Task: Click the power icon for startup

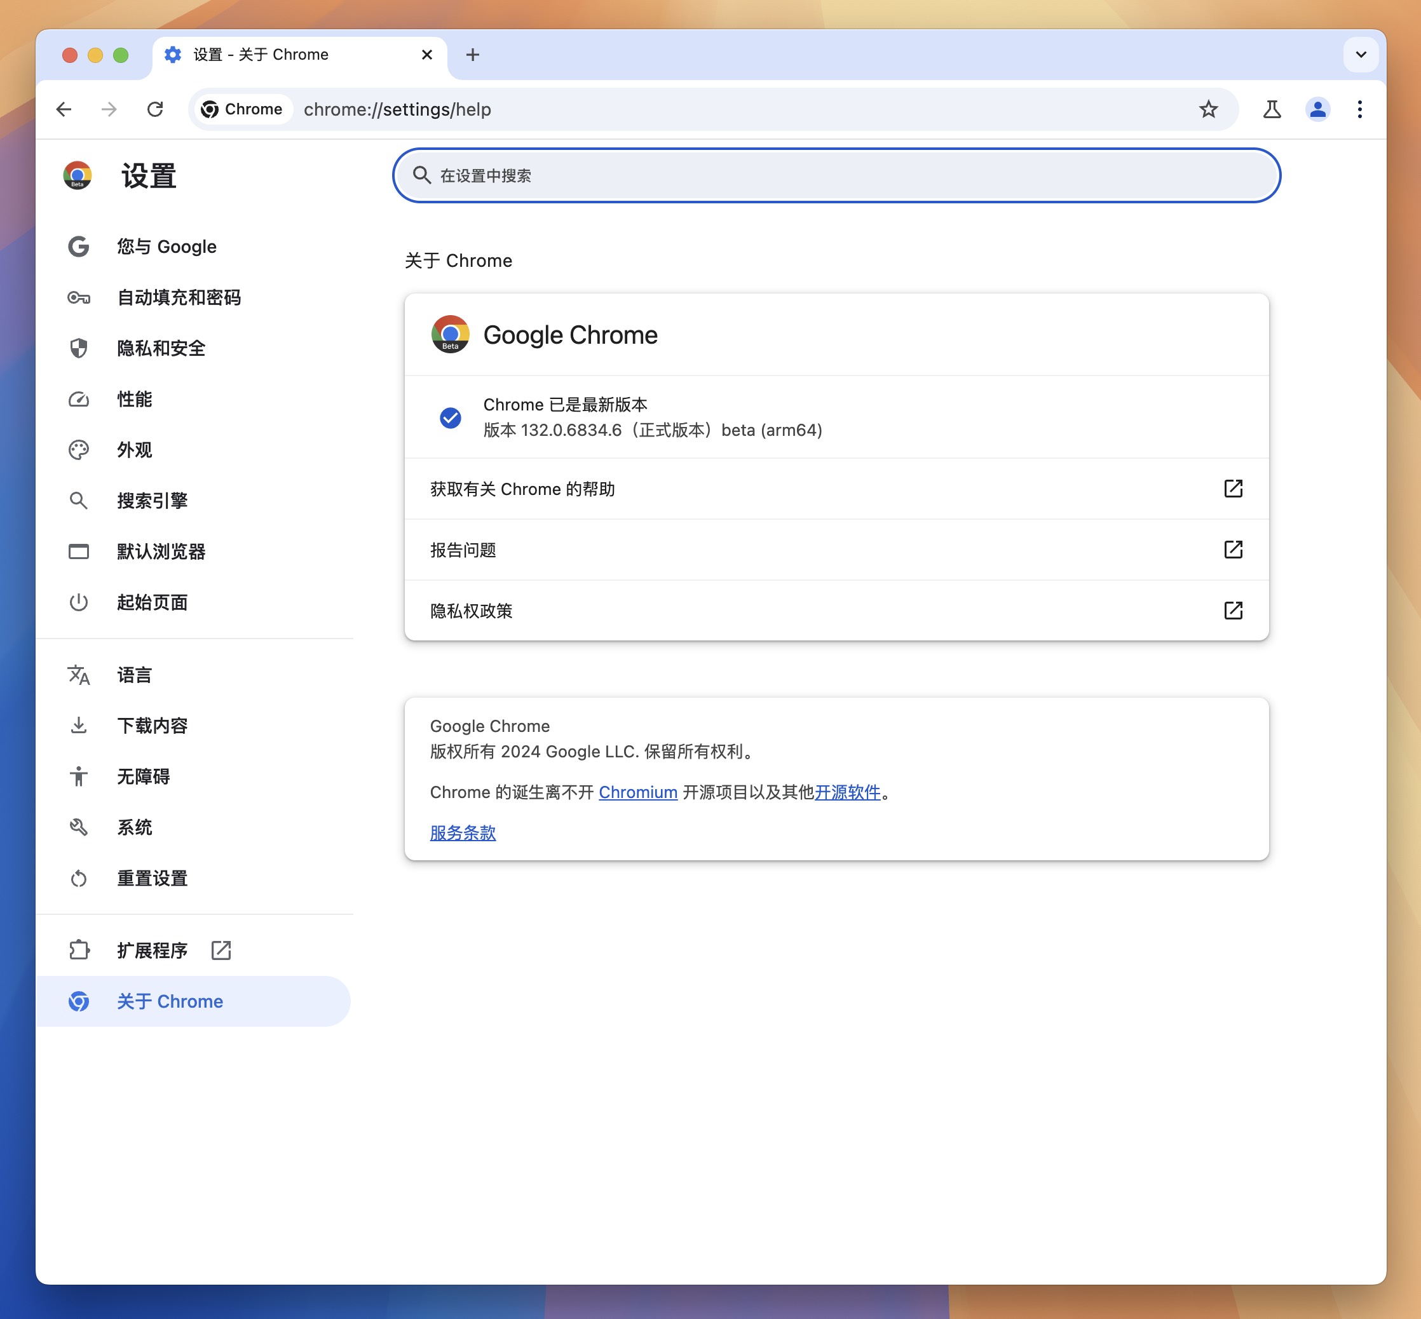Action: pos(79,602)
